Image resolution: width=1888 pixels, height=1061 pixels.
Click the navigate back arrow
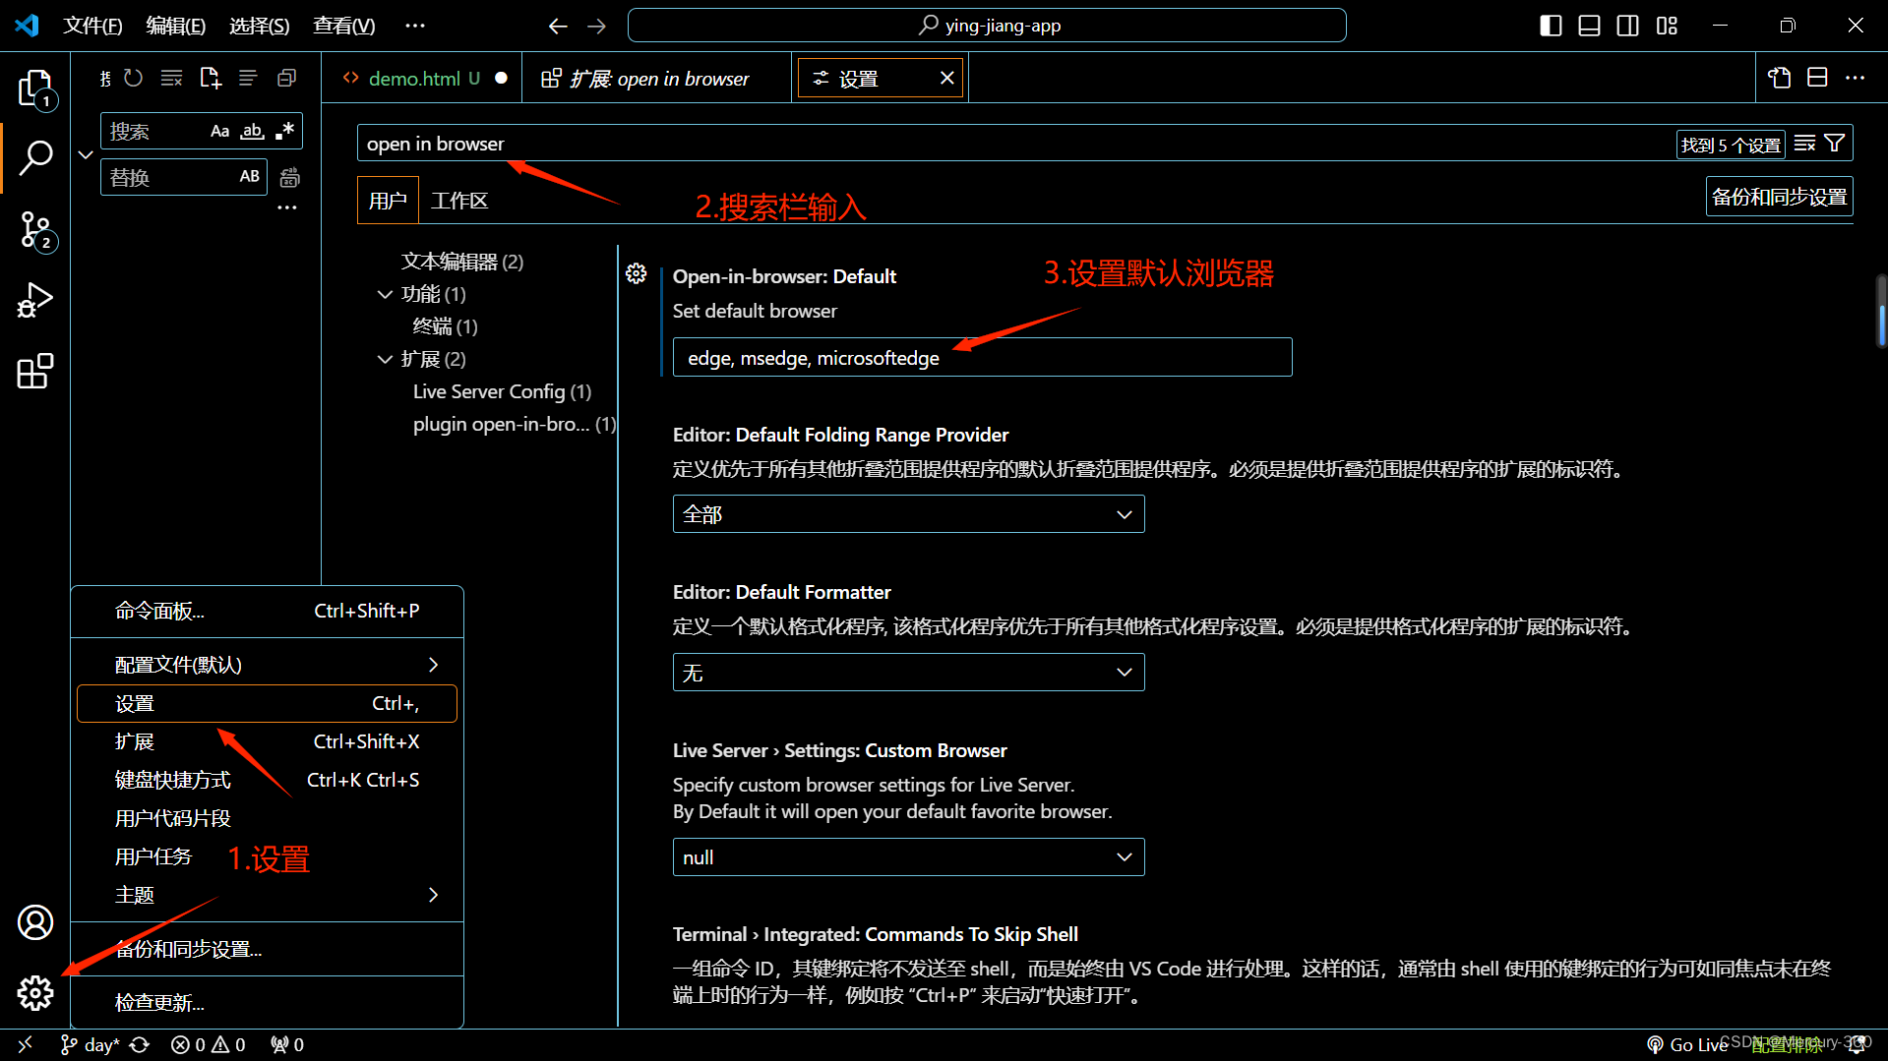558,26
